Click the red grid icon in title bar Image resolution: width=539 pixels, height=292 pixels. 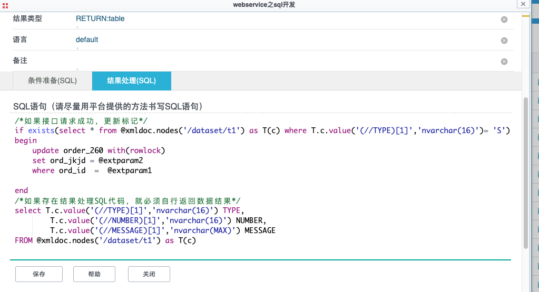coord(5,5)
